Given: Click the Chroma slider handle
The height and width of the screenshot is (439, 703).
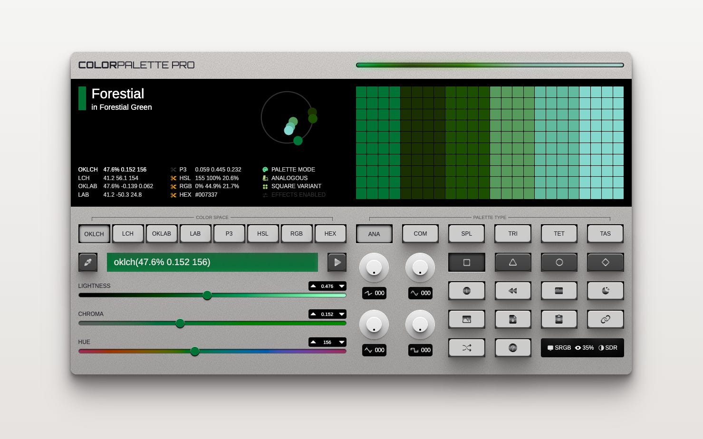Looking at the screenshot, I should pyautogui.click(x=180, y=324).
